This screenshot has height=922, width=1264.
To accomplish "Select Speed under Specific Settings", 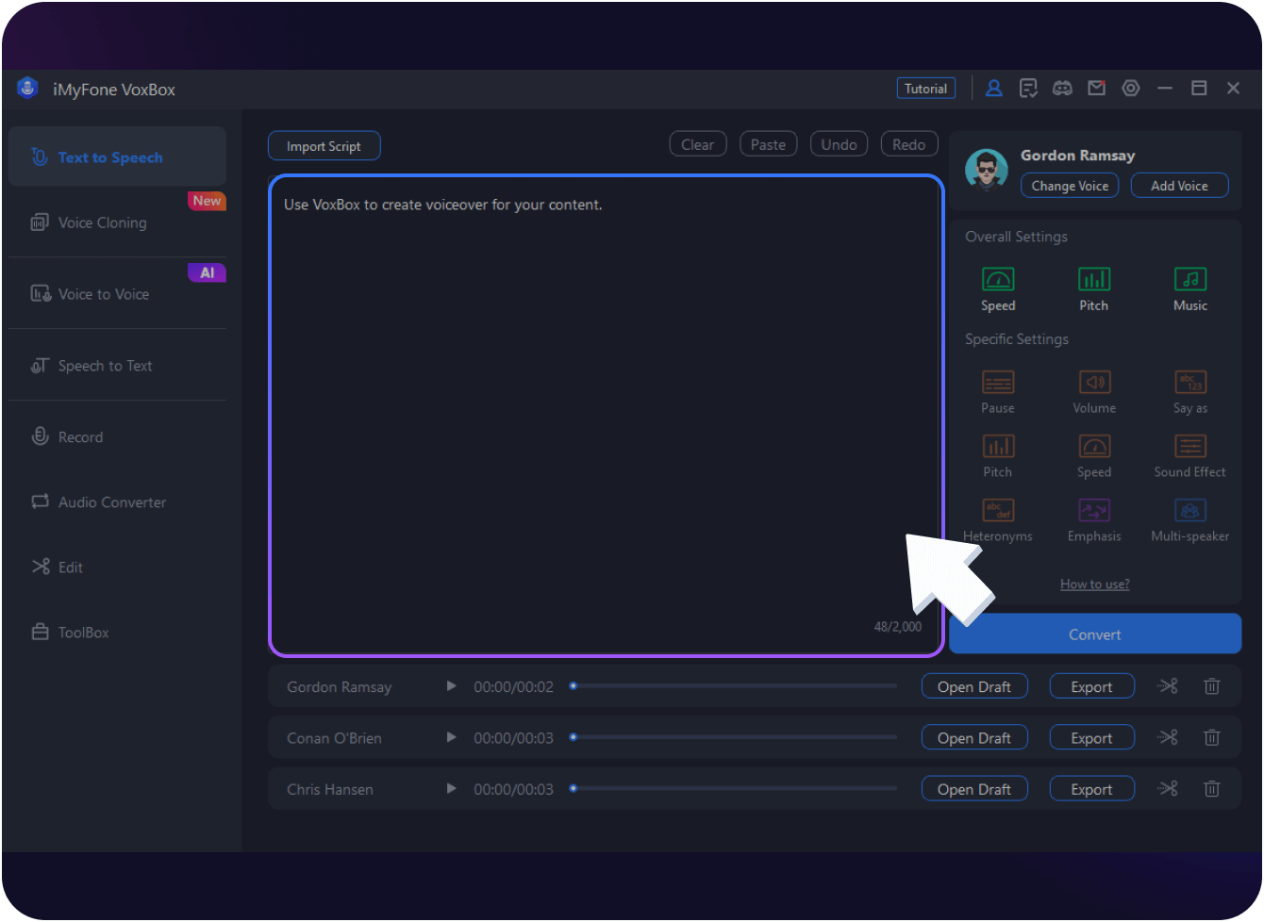I will click(x=1094, y=456).
